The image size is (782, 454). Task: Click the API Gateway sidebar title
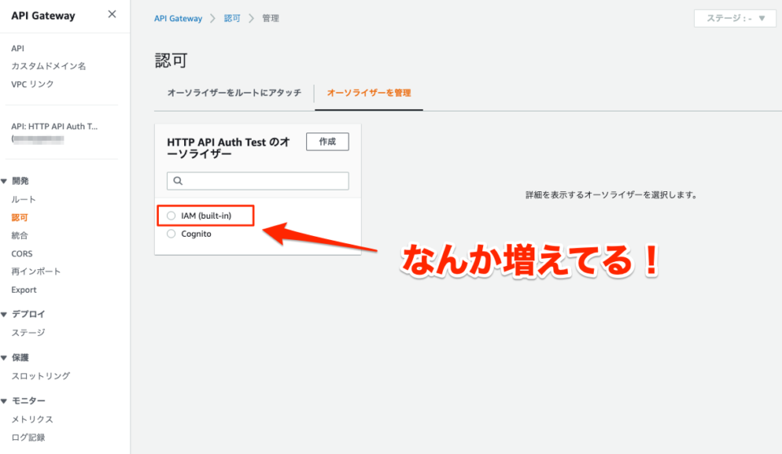pos(43,15)
